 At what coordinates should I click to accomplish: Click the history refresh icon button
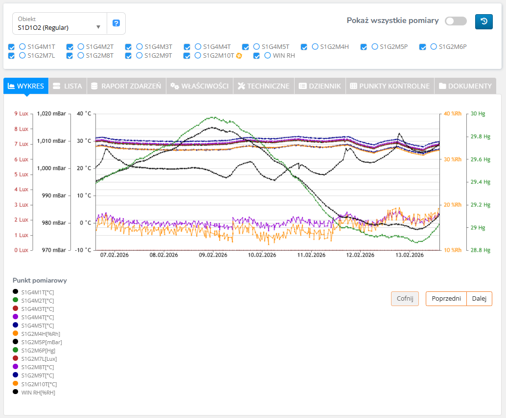pos(483,22)
